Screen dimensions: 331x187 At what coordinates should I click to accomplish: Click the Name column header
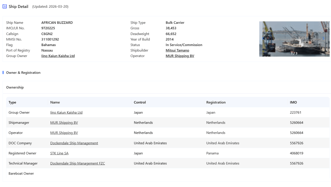[55, 102]
